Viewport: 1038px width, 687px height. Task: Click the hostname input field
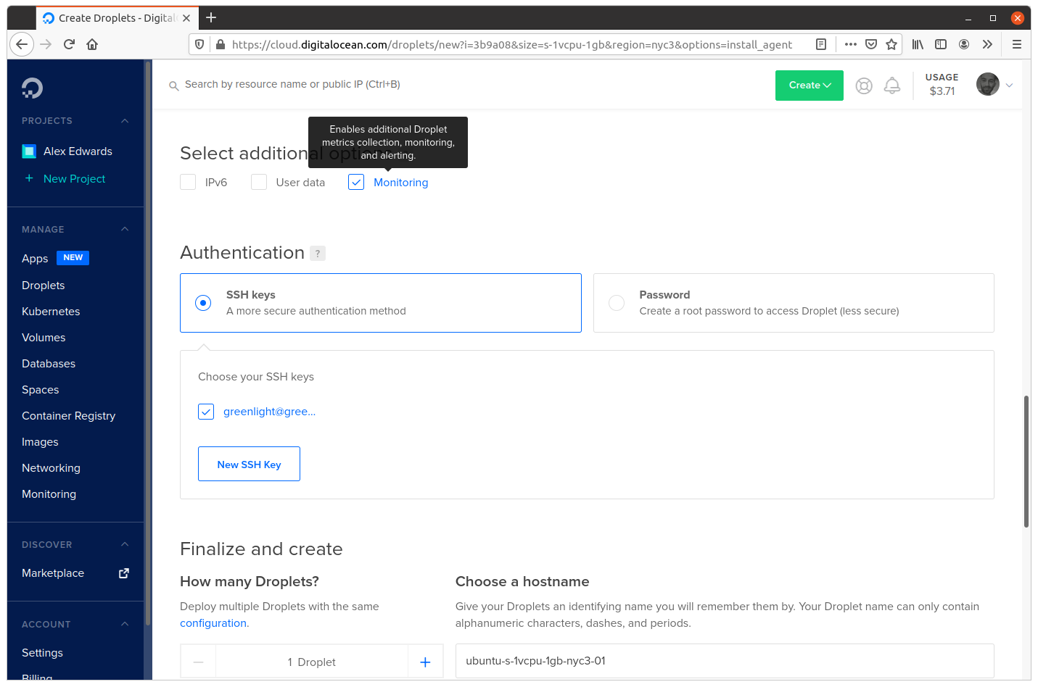(724, 661)
